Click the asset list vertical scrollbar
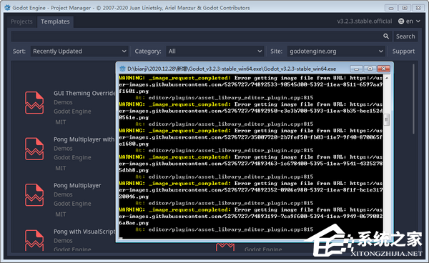Viewport: 429px width, 263px height. pos(413,99)
